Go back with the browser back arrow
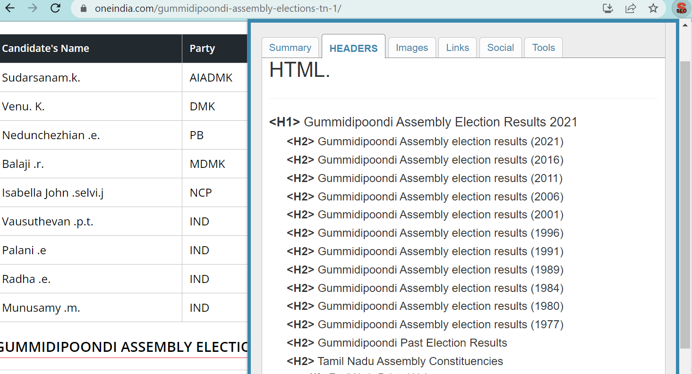The width and height of the screenshot is (692, 374). coord(9,8)
